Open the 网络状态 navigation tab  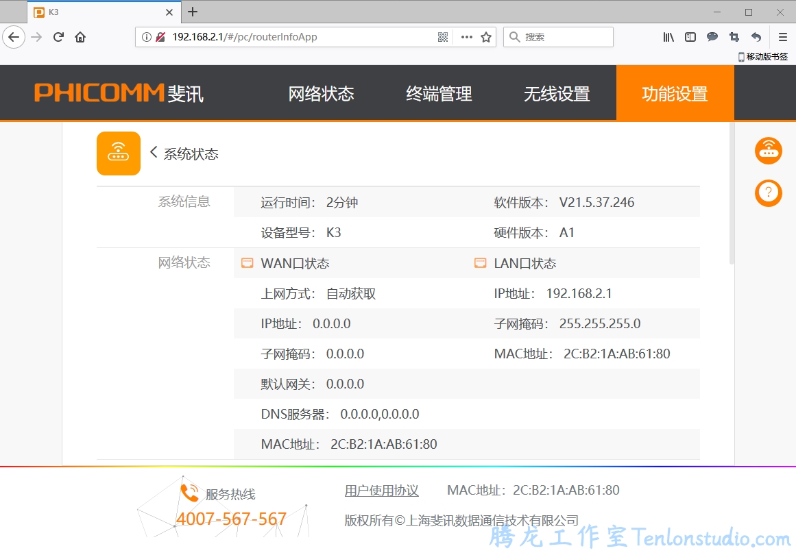point(322,94)
